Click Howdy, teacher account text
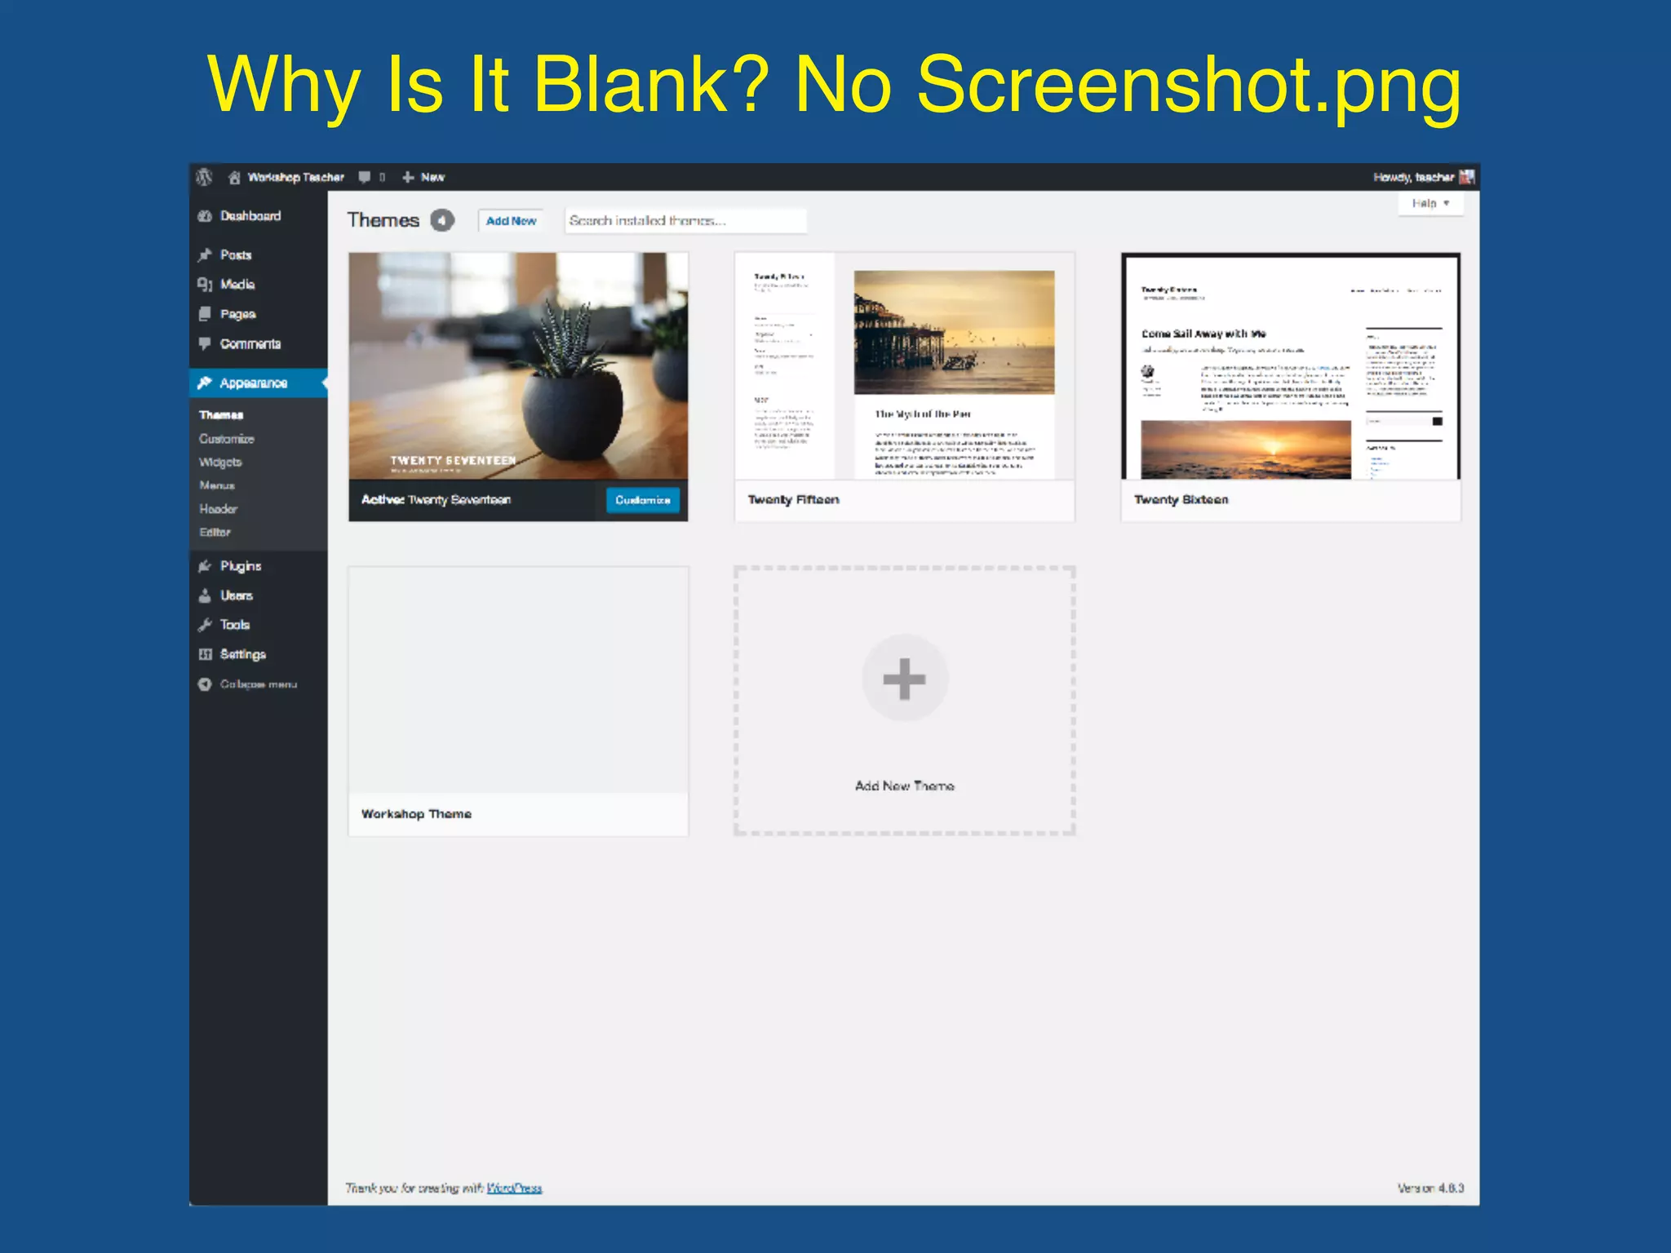Screen dimensions: 1671x1253 point(1413,177)
